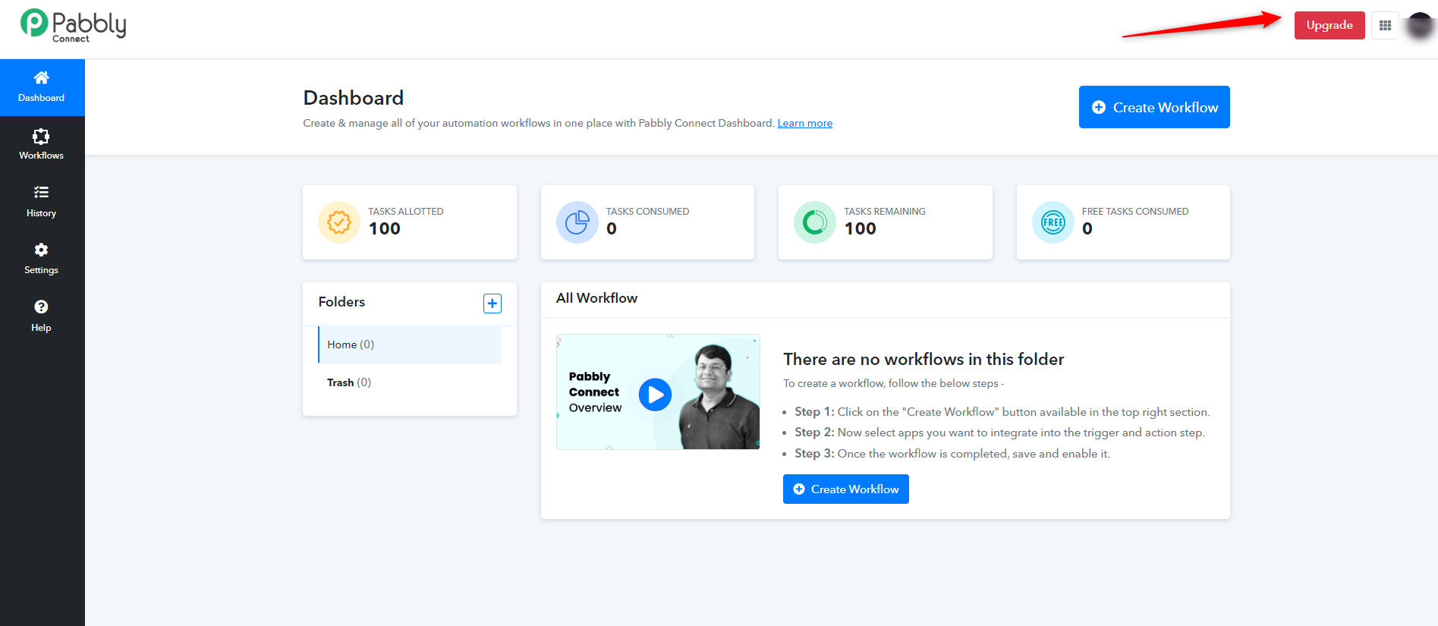The image size is (1438, 626).
Task: Click the red Upgrade button
Action: point(1329,25)
